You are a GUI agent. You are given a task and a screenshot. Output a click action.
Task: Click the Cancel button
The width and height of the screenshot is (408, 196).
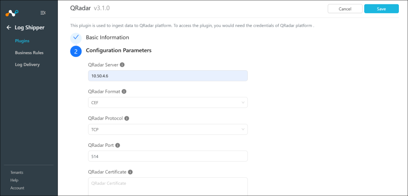pos(345,9)
